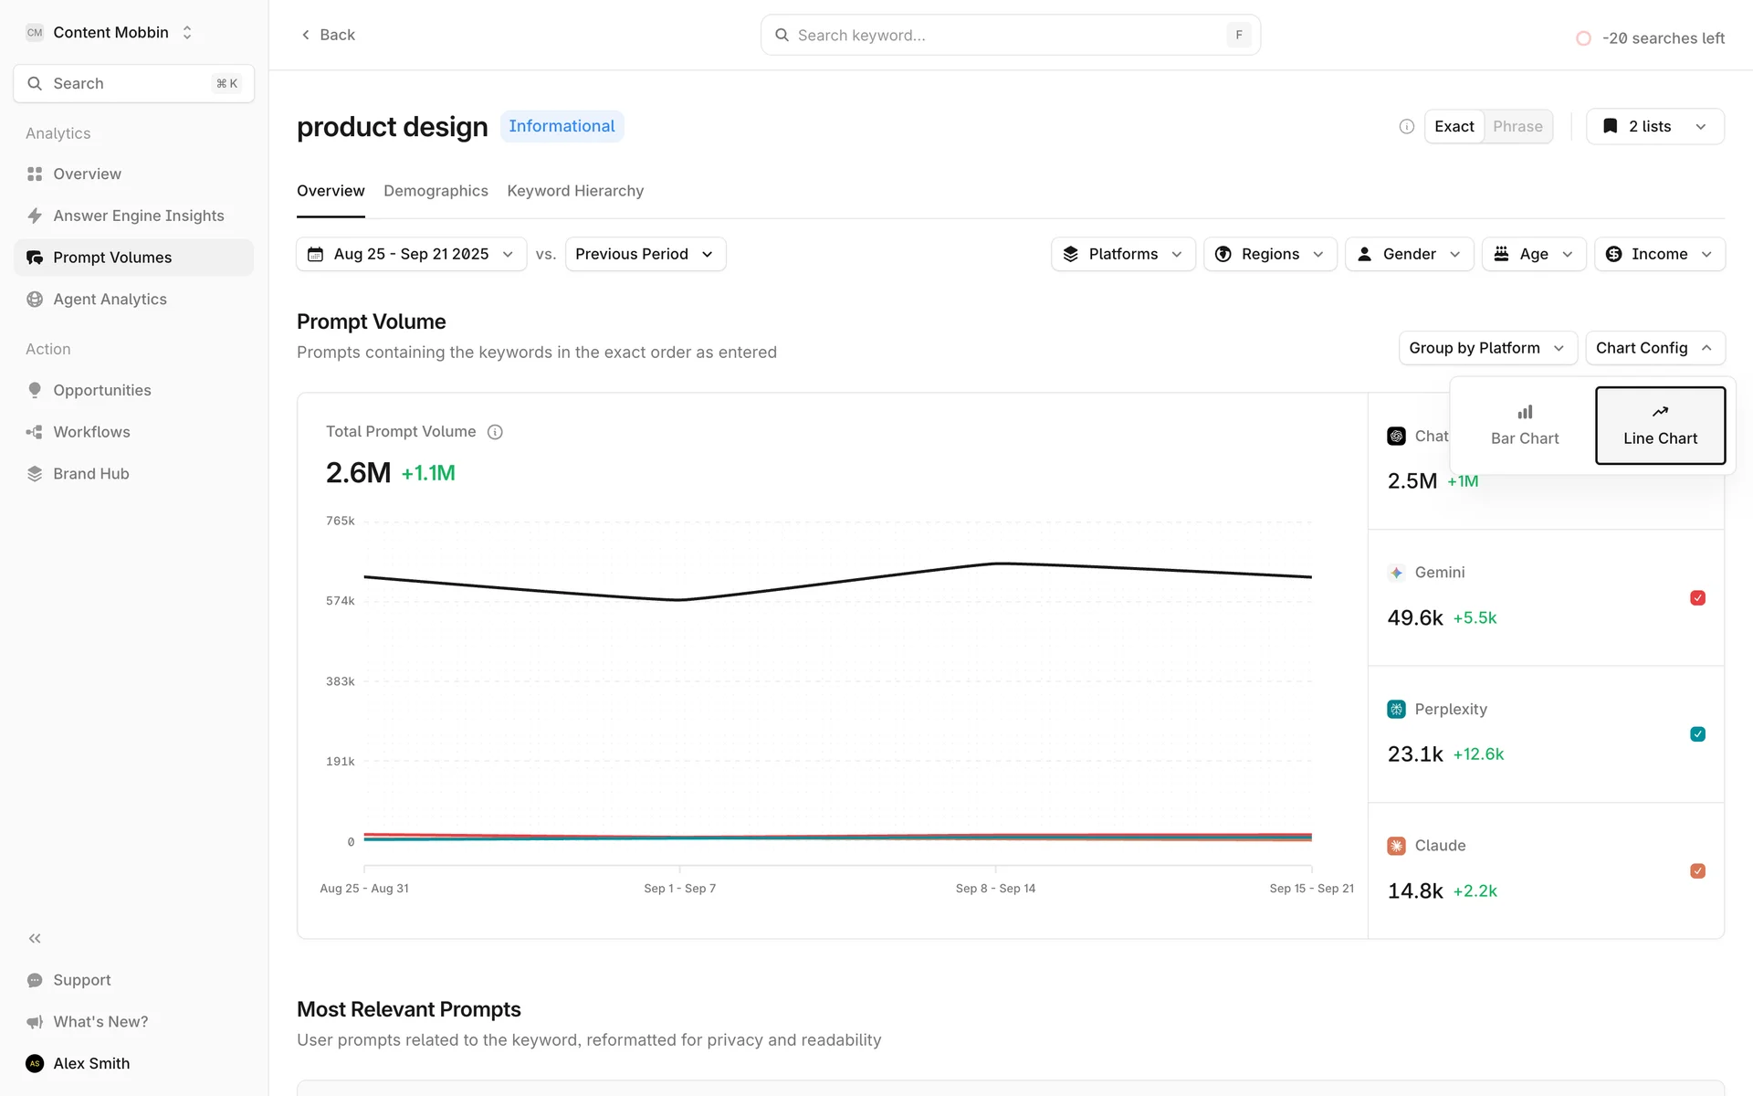The height and width of the screenshot is (1096, 1753).
Task: Uncheck the Gemini series checkbox
Action: click(x=1697, y=598)
